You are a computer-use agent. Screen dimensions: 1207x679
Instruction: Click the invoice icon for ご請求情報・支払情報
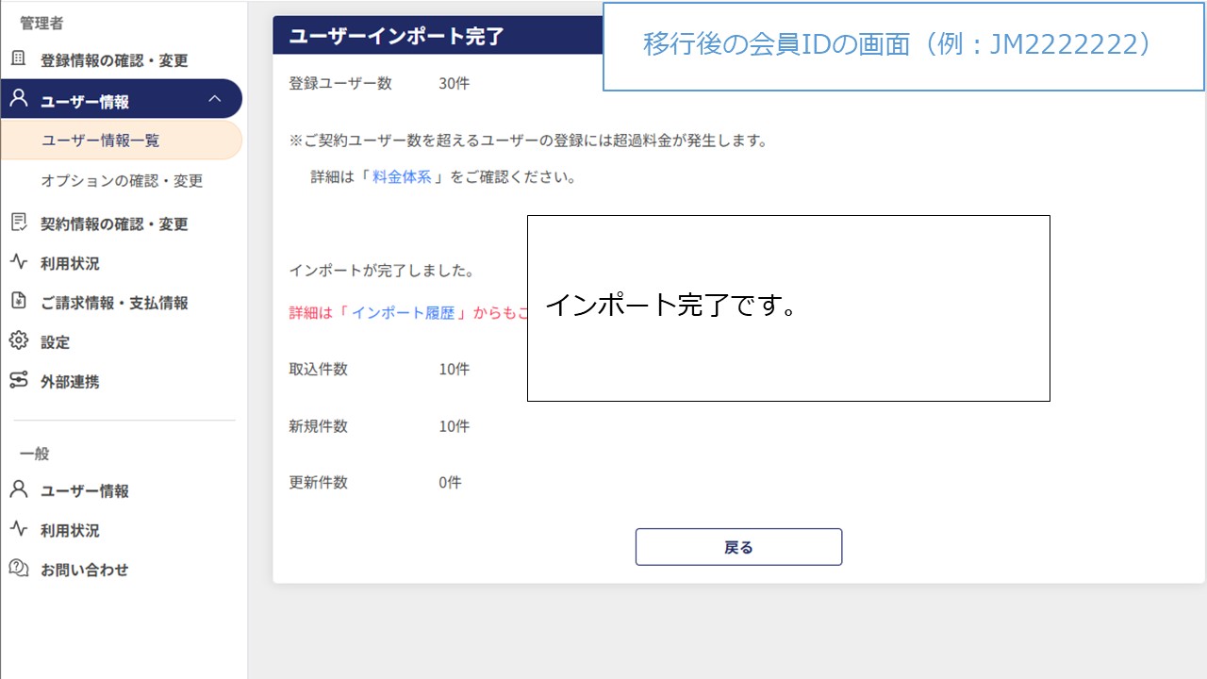pyautogui.click(x=18, y=302)
